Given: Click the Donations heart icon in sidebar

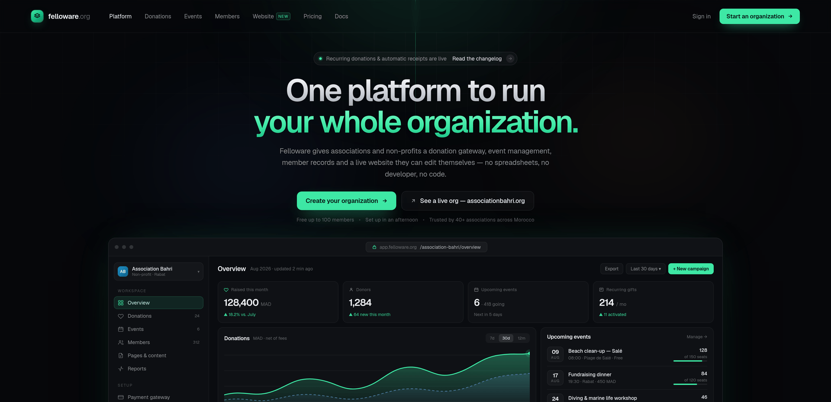Looking at the screenshot, I should [121, 316].
